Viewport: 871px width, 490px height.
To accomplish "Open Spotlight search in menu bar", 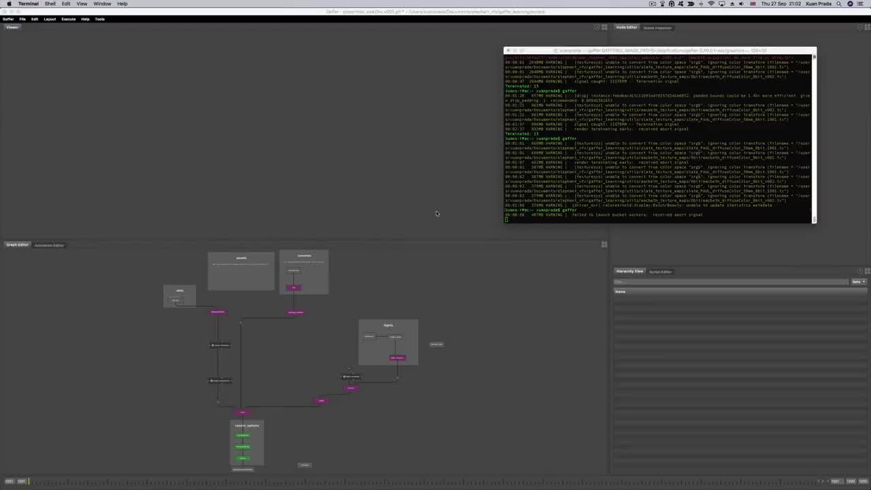I will (840, 3).
